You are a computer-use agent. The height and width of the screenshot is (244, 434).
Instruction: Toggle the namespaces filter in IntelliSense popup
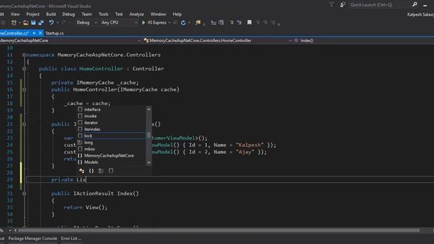(92, 171)
